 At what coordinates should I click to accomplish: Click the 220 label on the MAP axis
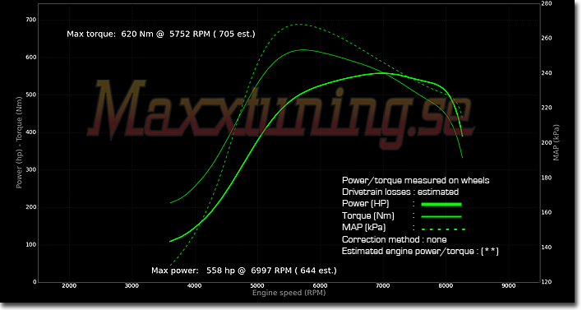pyautogui.click(x=547, y=108)
